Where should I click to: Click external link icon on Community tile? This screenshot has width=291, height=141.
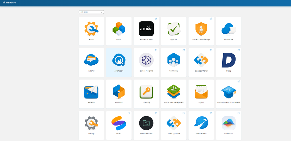(x=184, y=50)
